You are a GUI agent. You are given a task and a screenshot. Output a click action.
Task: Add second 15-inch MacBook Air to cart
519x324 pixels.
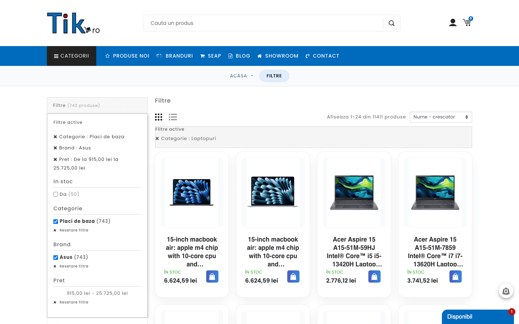point(293,276)
